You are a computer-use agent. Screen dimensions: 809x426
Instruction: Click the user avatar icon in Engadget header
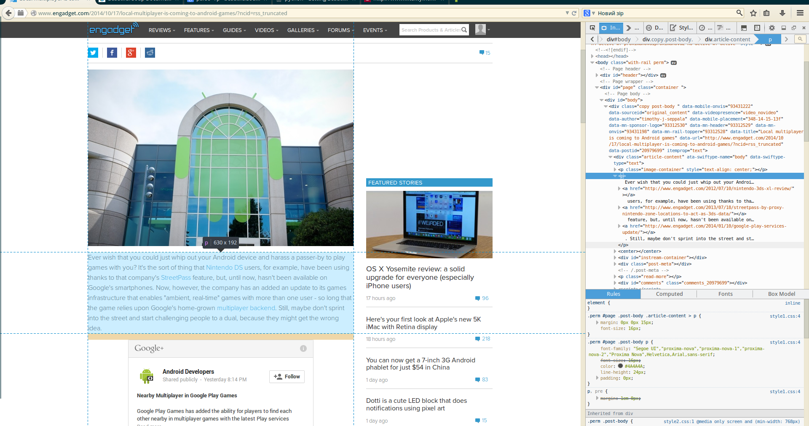click(480, 29)
